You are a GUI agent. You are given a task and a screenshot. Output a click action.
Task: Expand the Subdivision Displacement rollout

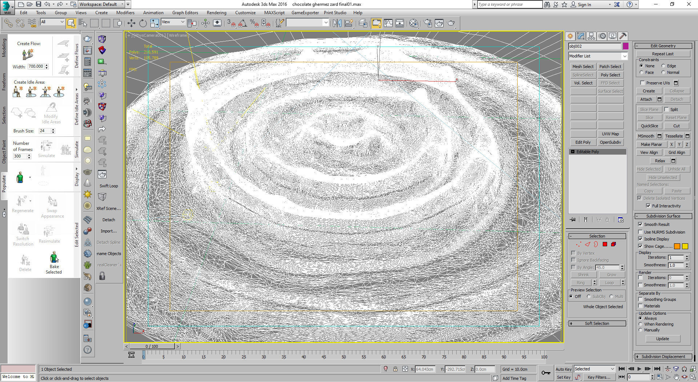coord(663,357)
